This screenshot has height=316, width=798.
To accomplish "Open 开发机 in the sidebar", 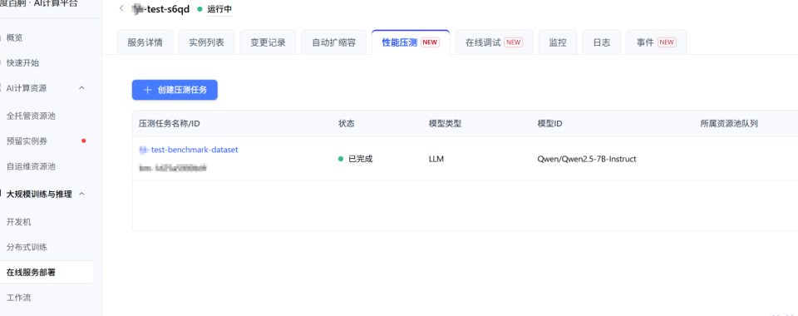I will (18, 222).
